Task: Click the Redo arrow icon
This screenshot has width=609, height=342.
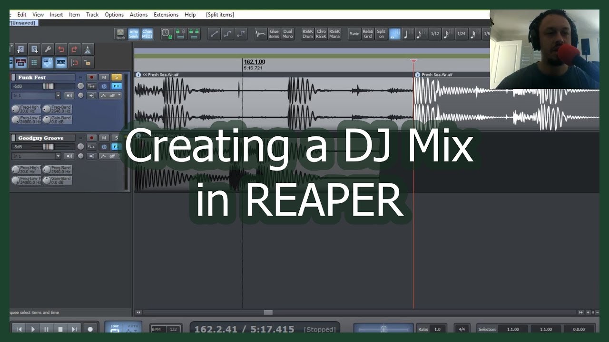Action: click(74, 49)
